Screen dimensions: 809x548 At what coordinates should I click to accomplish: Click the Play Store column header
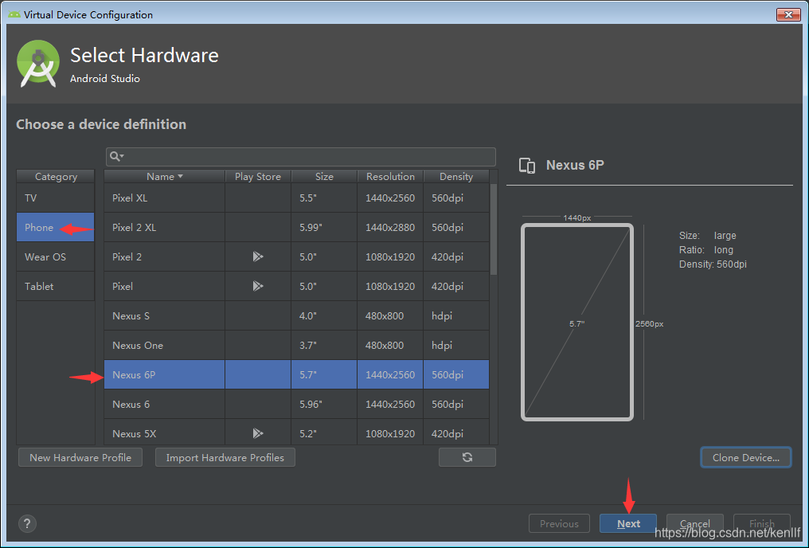pyautogui.click(x=258, y=177)
